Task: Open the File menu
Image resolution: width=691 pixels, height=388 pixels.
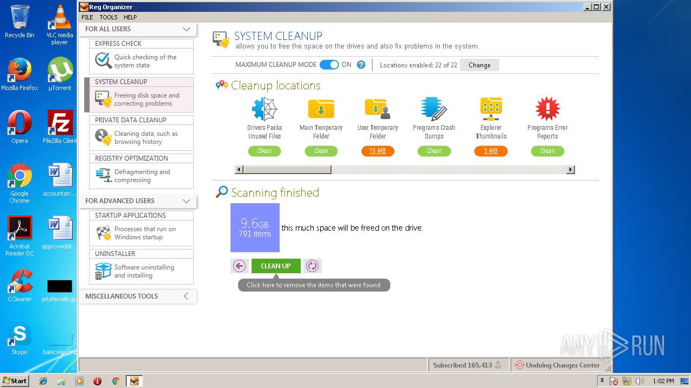Action: point(87,17)
